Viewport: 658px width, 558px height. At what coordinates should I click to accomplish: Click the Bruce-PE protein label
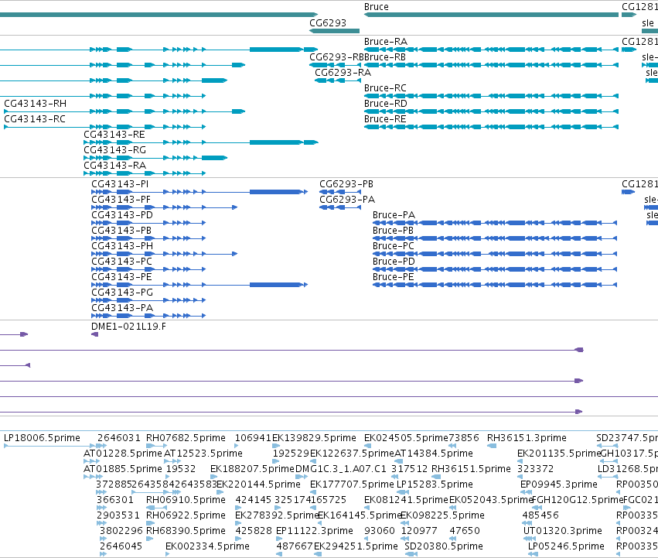tap(394, 277)
